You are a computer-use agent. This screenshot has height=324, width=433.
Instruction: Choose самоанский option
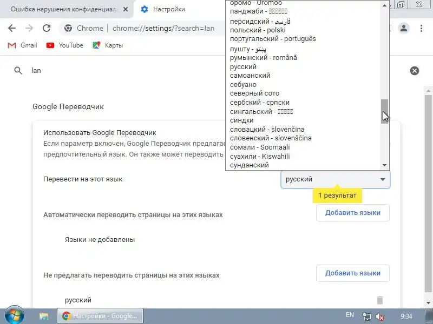(303, 76)
